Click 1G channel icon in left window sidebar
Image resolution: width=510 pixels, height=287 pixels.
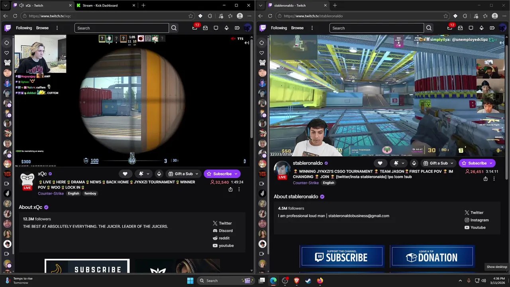(x=7, y=174)
